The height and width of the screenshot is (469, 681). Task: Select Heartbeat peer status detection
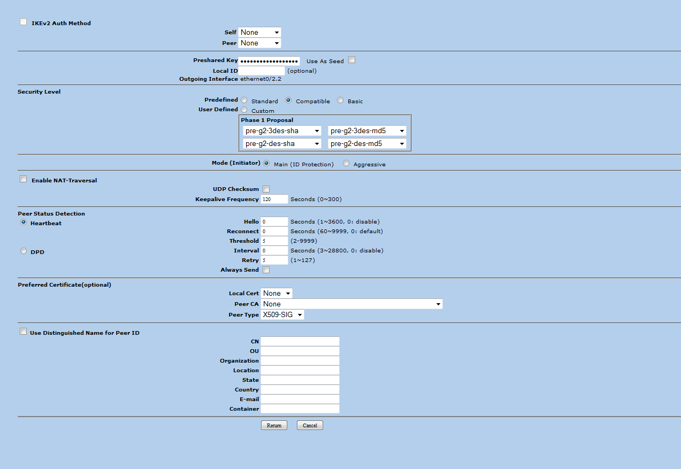coord(24,222)
